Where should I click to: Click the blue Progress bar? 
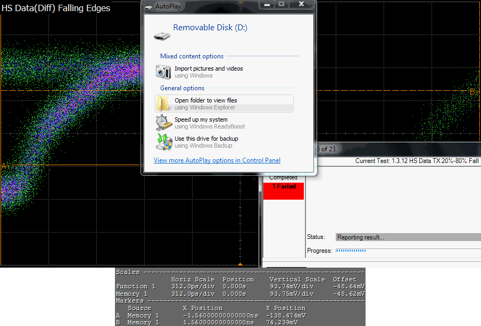click(x=352, y=251)
